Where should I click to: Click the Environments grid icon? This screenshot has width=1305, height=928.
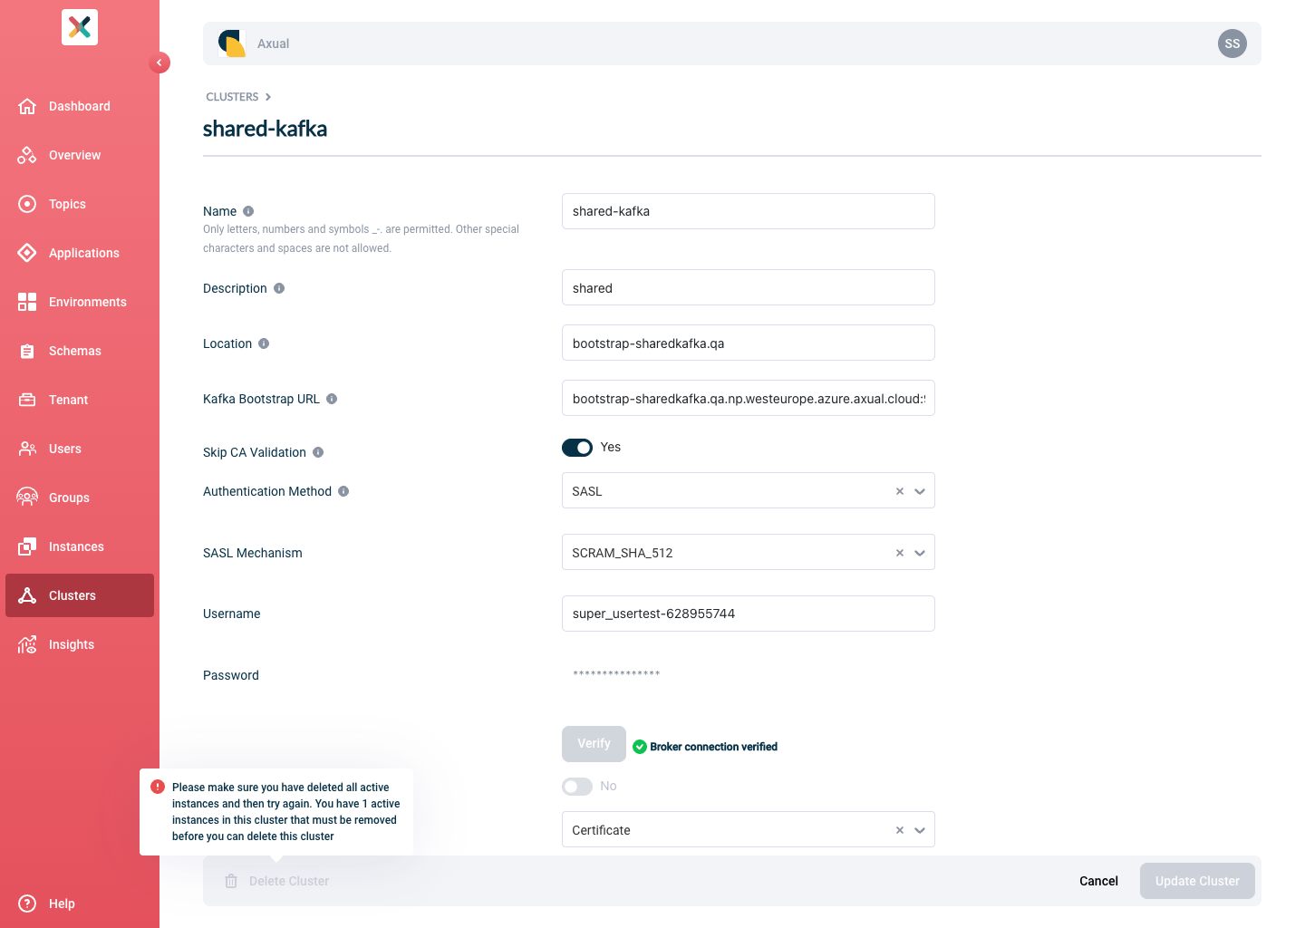click(x=27, y=302)
